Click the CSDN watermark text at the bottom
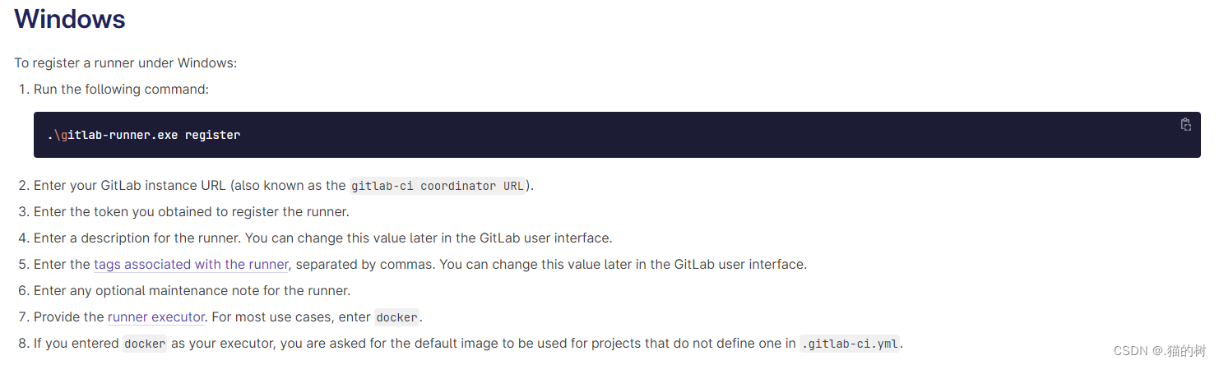Viewport: 1219px width, 365px height. pos(1160,351)
